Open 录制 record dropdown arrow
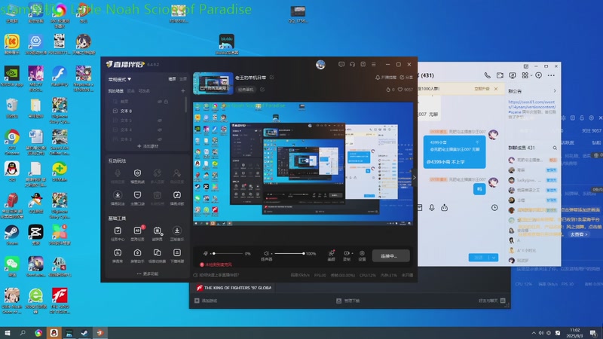 click(352, 253)
